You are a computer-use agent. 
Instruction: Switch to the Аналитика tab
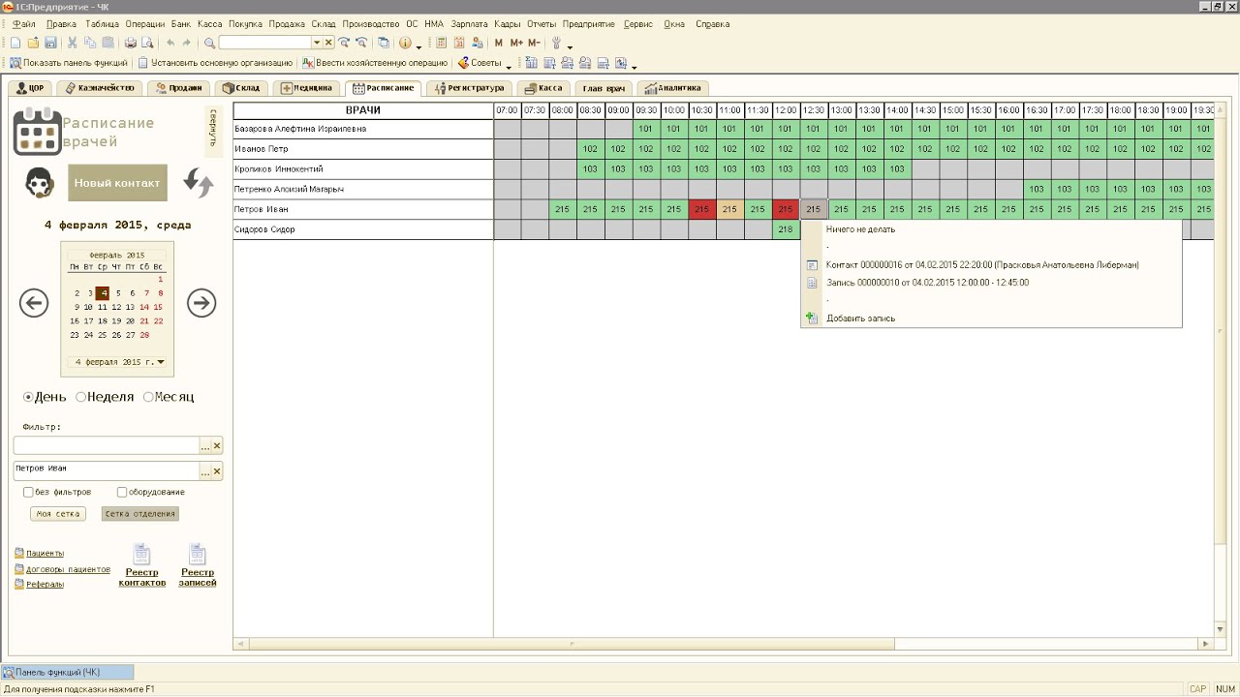[x=673, y=88]
